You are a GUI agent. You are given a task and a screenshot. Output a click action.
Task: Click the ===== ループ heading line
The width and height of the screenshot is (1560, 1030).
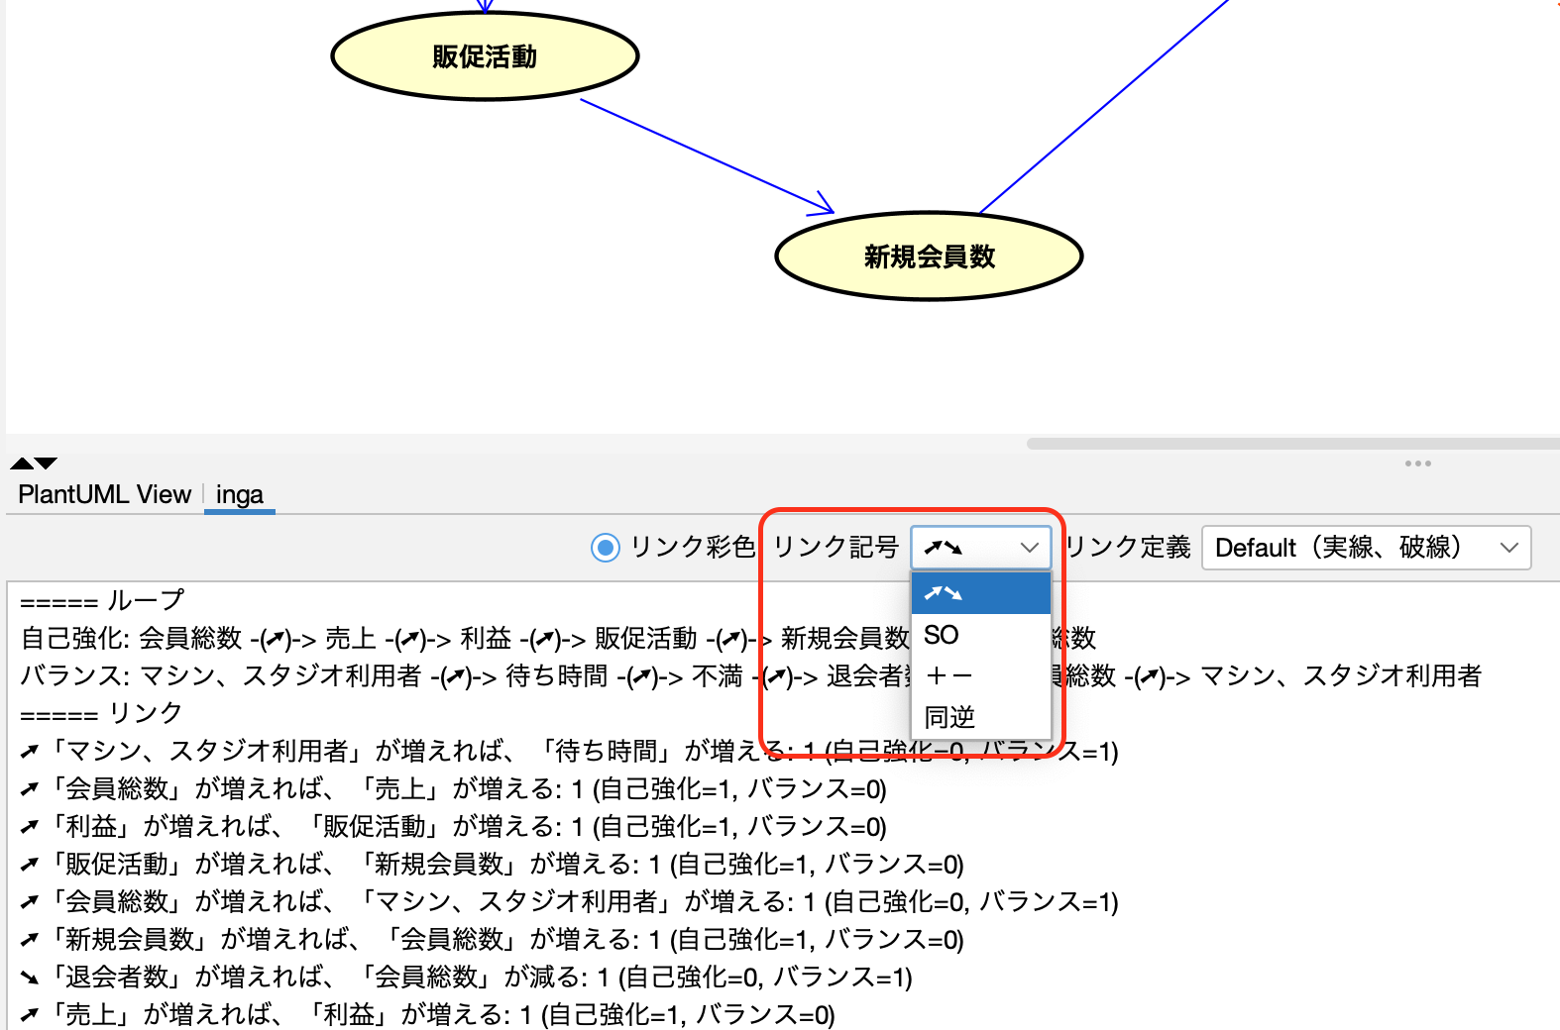click(x=102, y=600)
